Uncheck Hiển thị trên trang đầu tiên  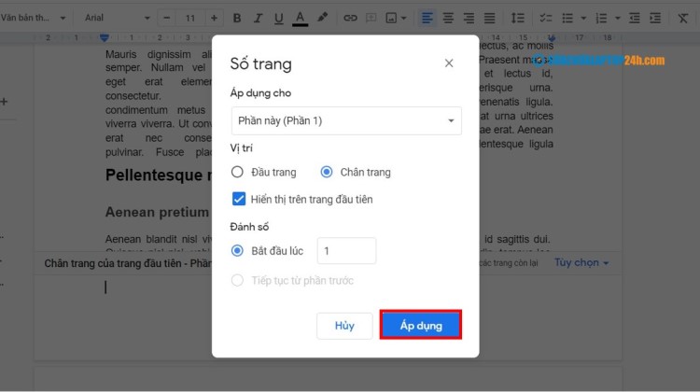tap(239, 199)
